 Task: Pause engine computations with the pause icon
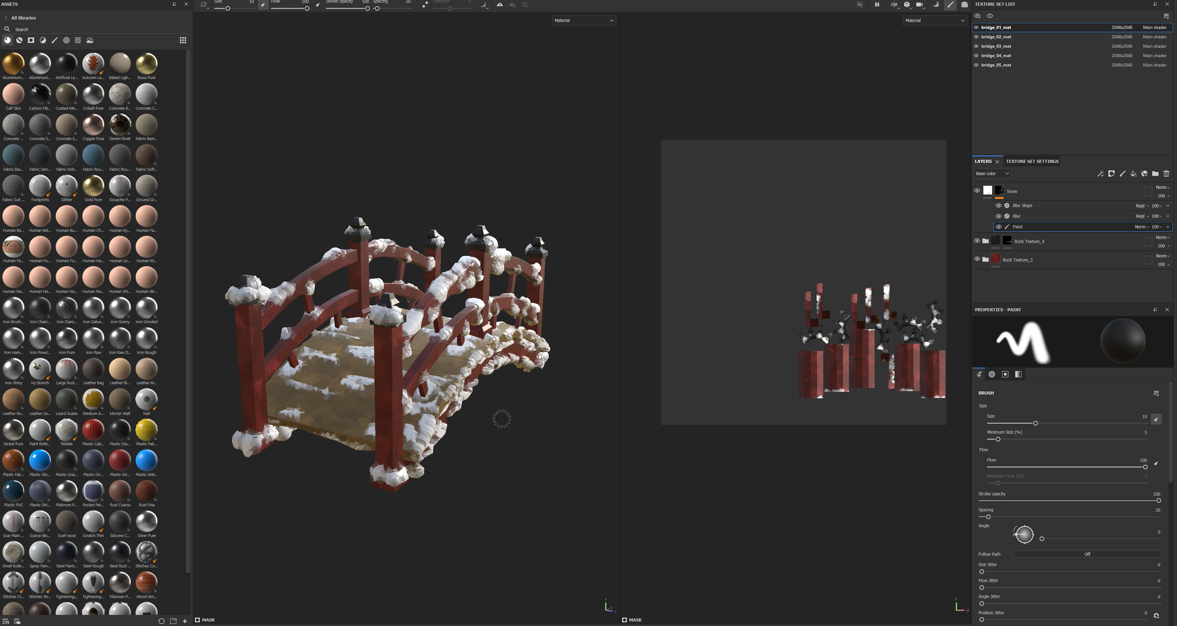click(877, 5)
